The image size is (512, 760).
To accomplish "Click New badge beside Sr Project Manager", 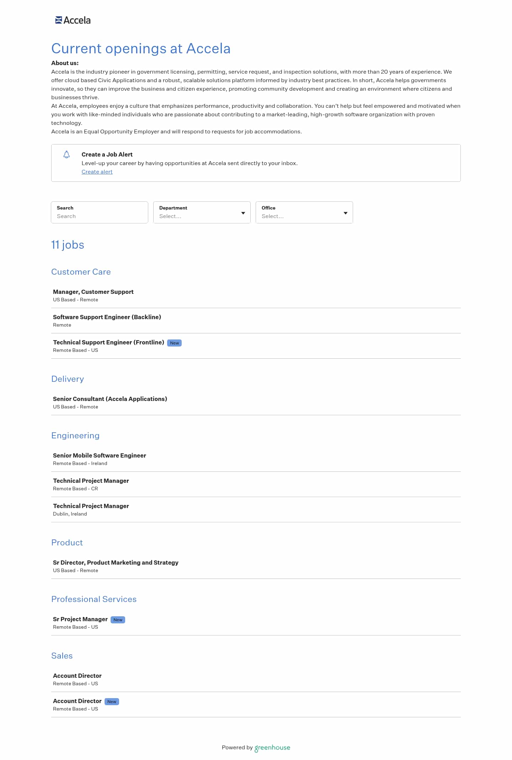I will click(118, 620).
